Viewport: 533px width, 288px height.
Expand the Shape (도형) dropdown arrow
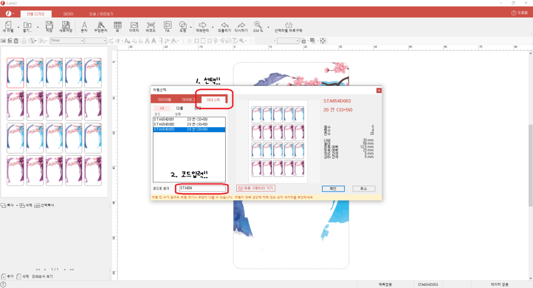coord(191,27)
